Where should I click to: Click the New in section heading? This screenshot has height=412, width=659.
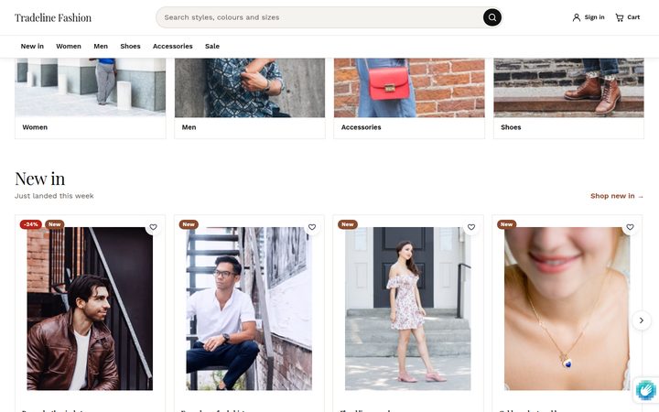(x=40, y=179)
